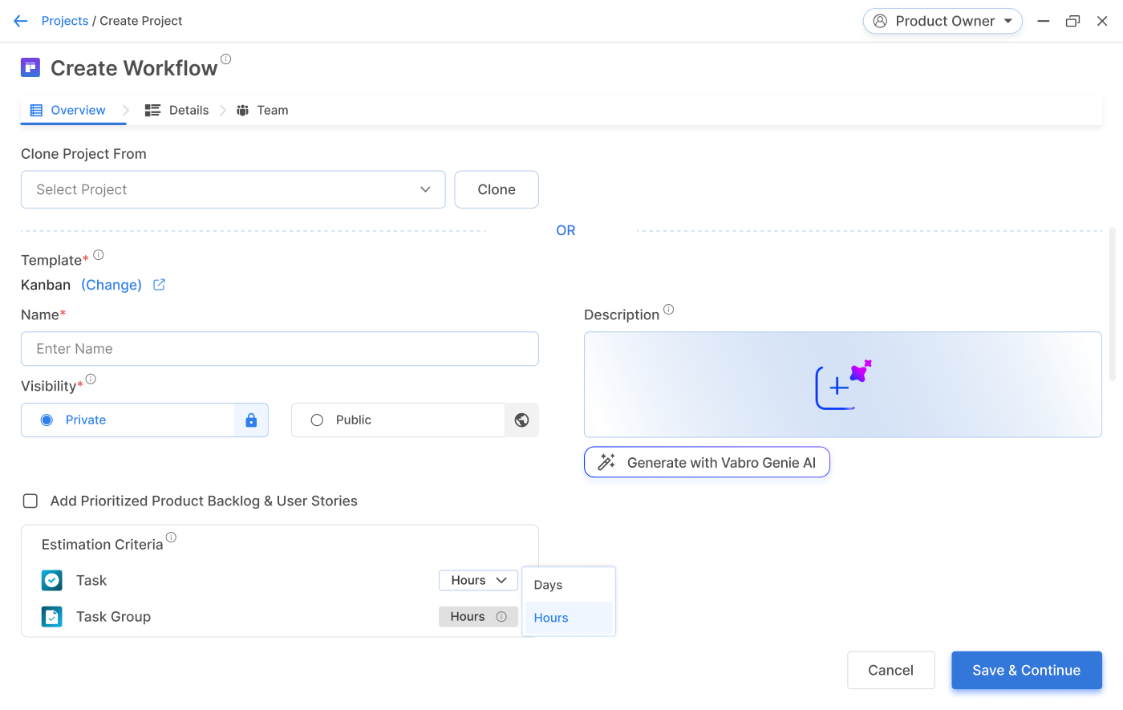The image size is (1123, 710).
Task: Click the Save & Continue button
Action: pos(1026,670)
